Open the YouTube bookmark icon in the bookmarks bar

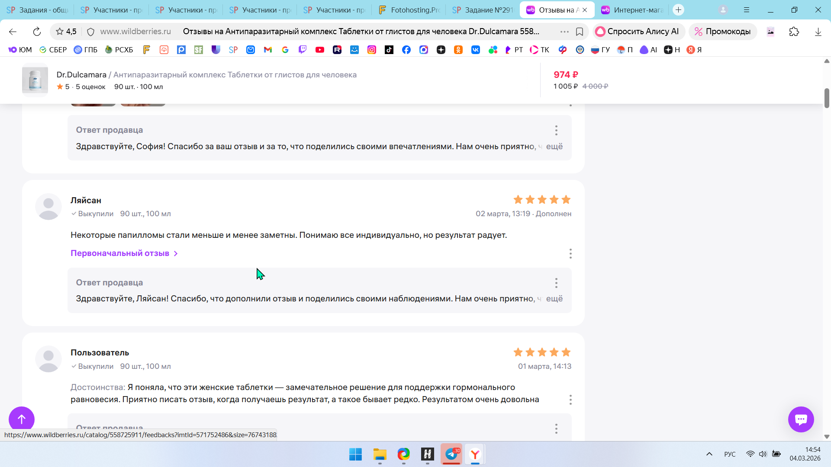click(320, 50)
